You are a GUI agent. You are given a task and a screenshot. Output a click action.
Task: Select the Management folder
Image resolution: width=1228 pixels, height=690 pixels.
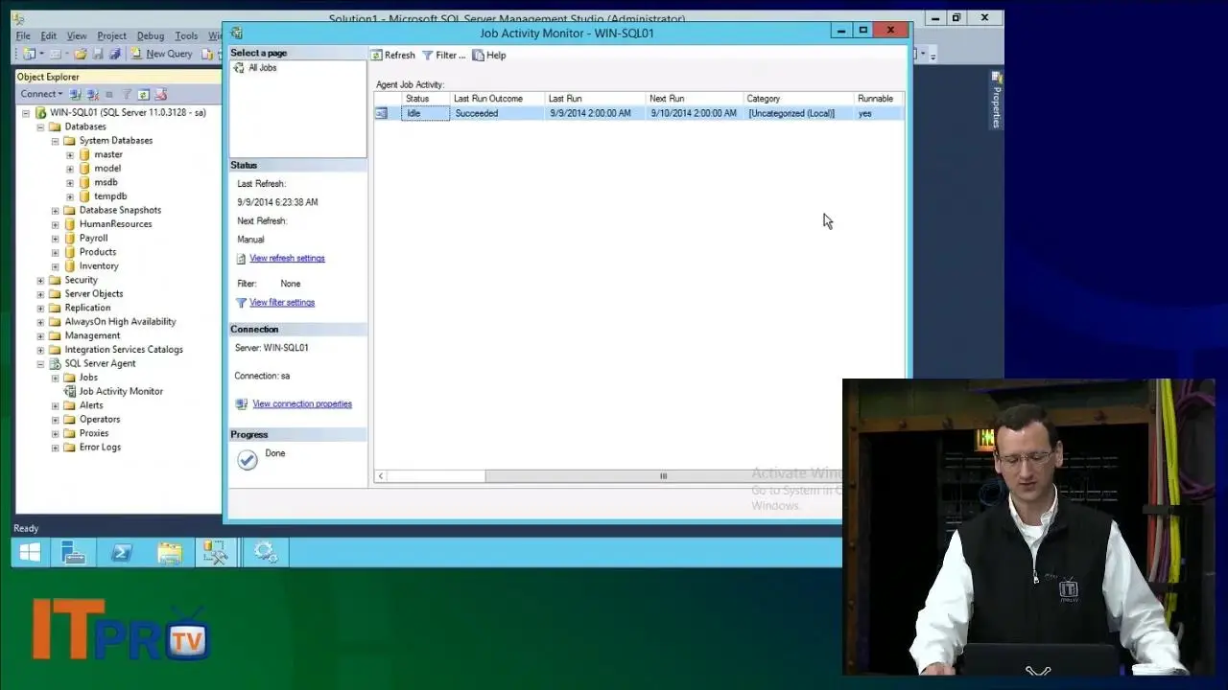92,336
